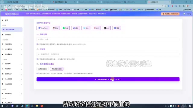Screen dimensions: 193x108
Task: Click the rocket icon beside AI流量策划
Action: pos(3,54)
